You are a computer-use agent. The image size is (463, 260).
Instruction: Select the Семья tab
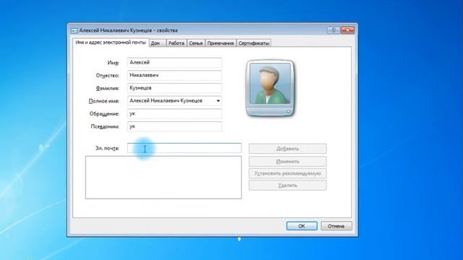196,43
